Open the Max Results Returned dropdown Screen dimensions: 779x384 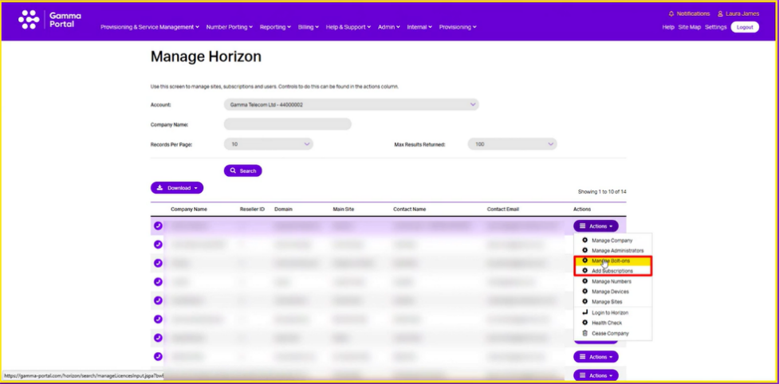click(512, 144)
